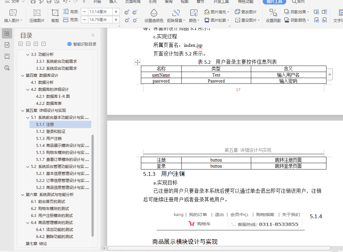The image size is (343, 252).
Task: Click the Print Preview icon
Action: (x=57, y=2)
